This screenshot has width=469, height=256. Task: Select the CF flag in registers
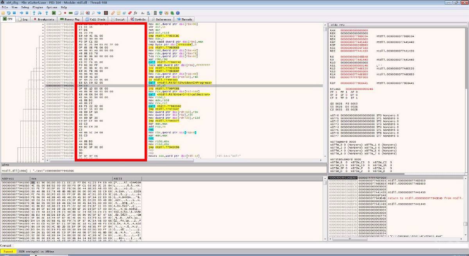[334, 97]
